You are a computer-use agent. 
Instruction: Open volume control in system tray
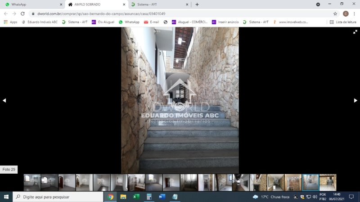coord(315,197)
